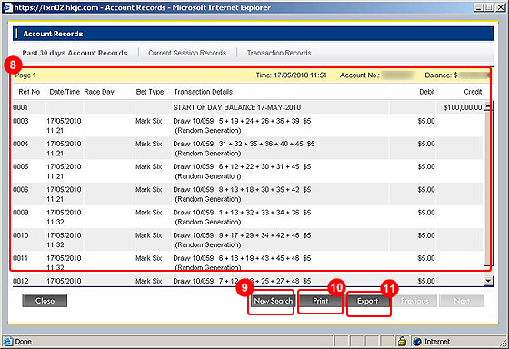Click the Balance label
The image size is (509, 349).
[x=441, y=75]
